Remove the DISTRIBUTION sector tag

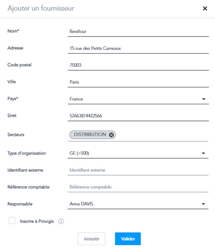[112, 135]
